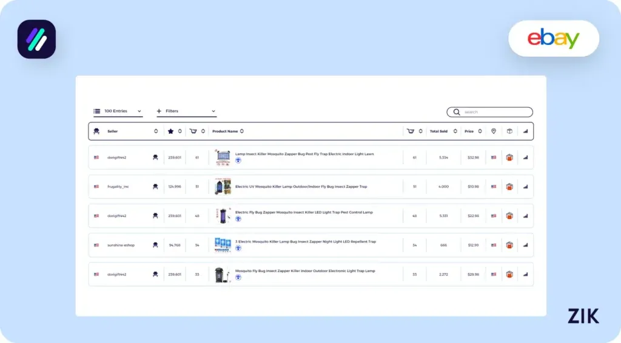Click the blue badge under Lamp Insect Killer title
The width and height of the screenshot is (621, 343).
[238, 161]
